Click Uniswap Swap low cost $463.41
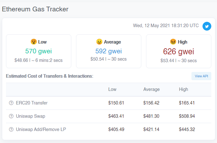Viewport: 217px width, 143px height. point(116,116)
